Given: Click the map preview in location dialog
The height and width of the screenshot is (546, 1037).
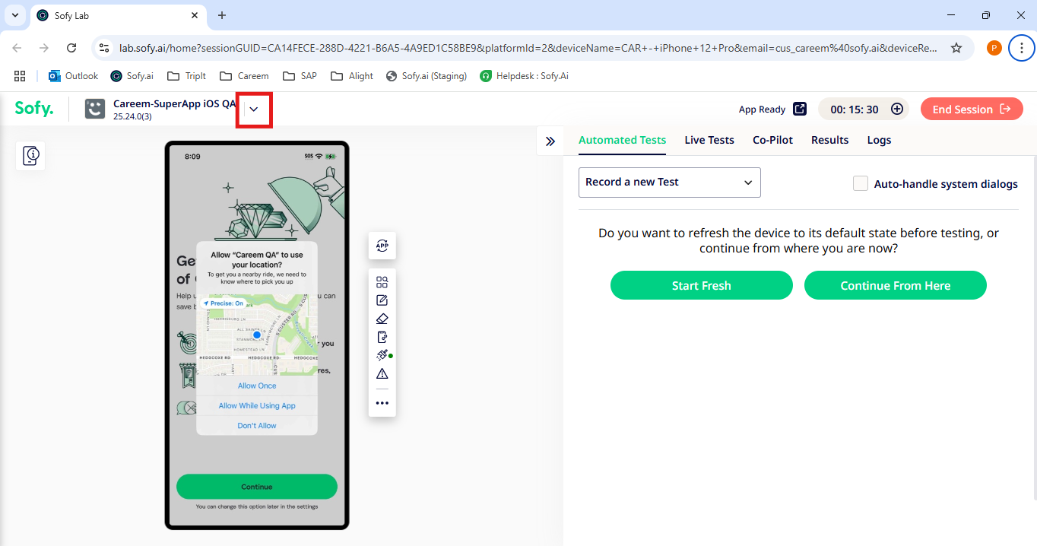Looking at the screenshot, I should [x=257, y=335].
